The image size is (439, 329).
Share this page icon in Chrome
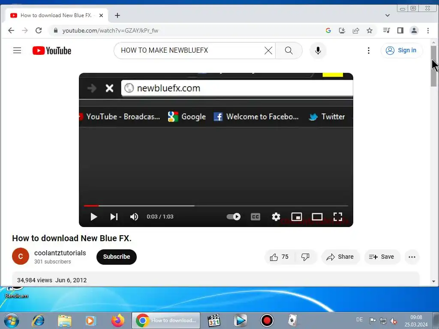click(x=356, y=30)
